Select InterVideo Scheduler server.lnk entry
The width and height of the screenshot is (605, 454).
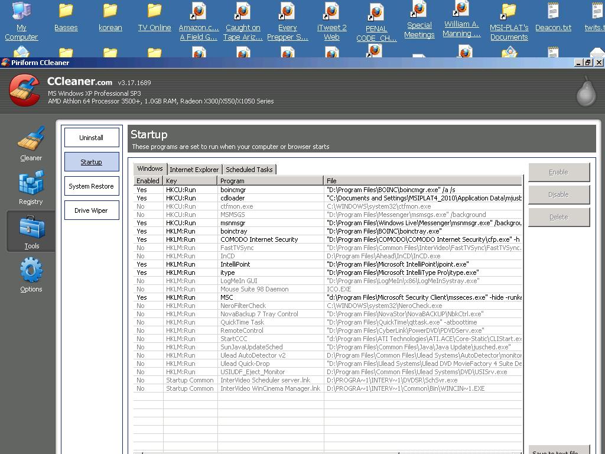[x=327, y=380]
